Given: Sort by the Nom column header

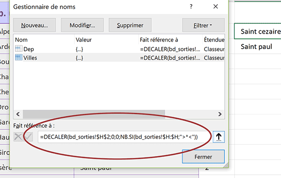Looking at the screenshot, I should tap(44, 40).
